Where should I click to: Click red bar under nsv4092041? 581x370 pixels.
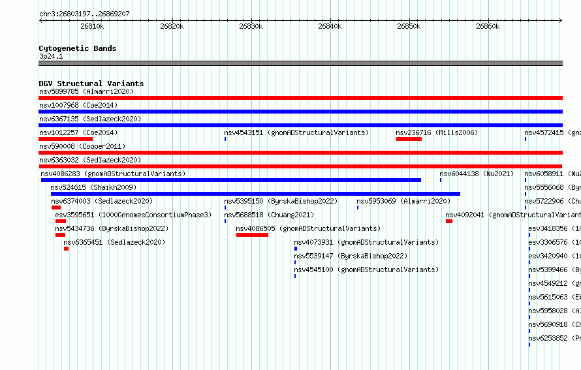tap(449, 221)
